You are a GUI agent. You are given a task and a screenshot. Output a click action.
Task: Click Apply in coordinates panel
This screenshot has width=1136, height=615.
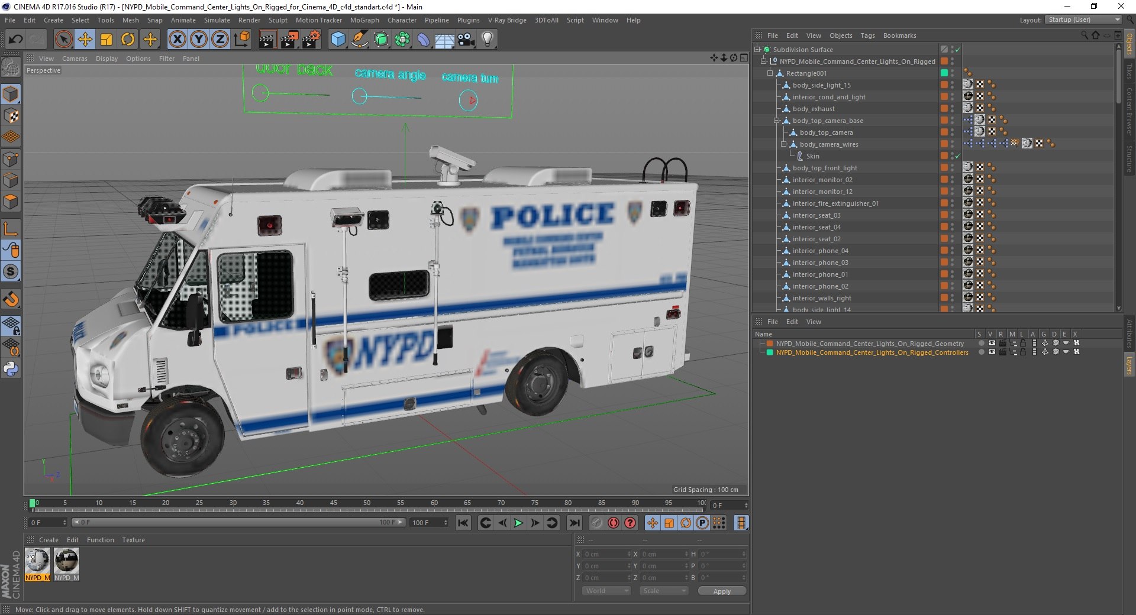[722, 591]
